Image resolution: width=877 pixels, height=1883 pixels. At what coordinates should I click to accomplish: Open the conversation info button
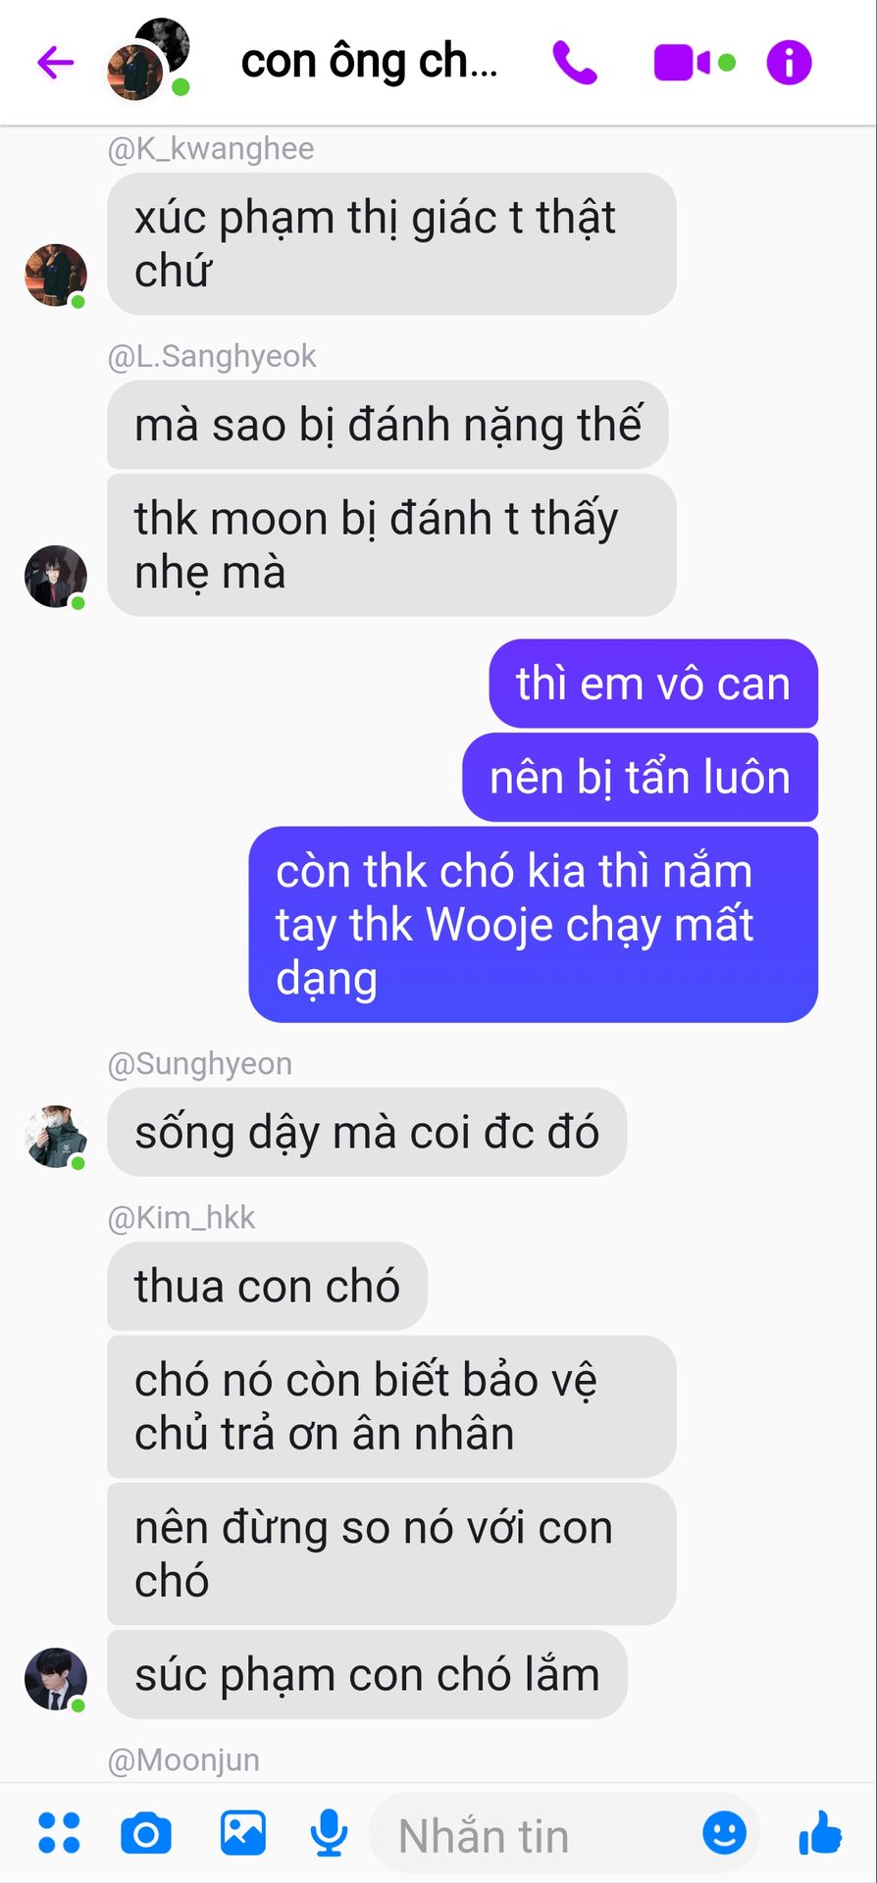coord(790,63)
